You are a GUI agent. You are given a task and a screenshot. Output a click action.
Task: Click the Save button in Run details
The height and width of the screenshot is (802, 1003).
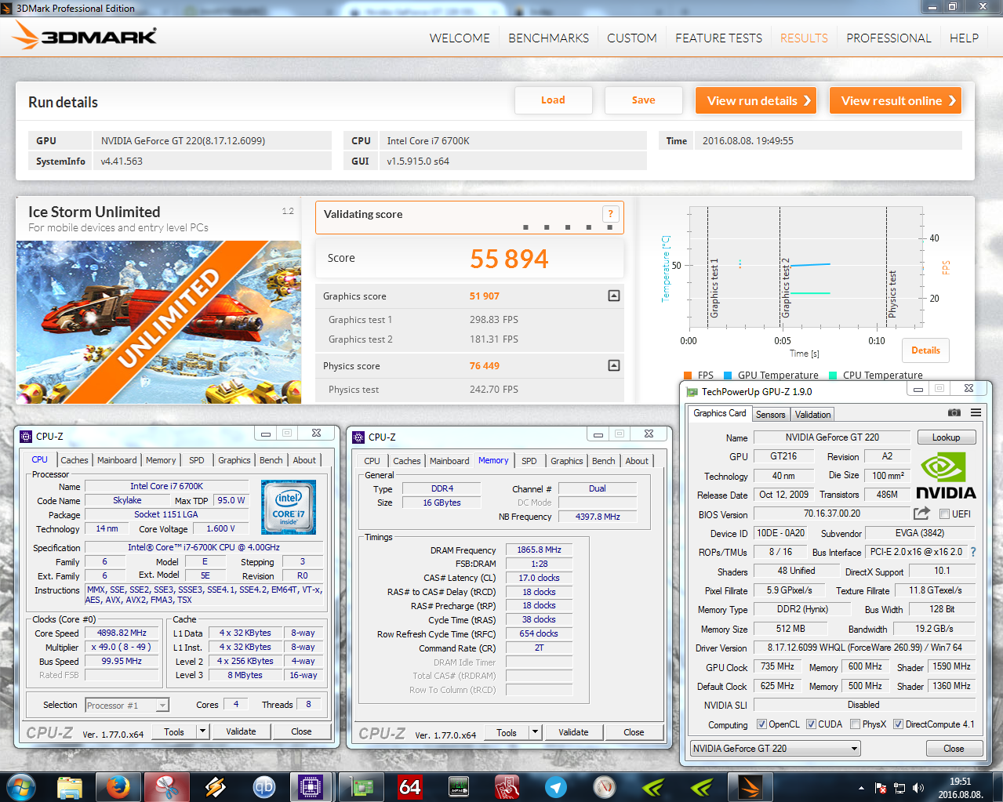(x=643, y=100)
